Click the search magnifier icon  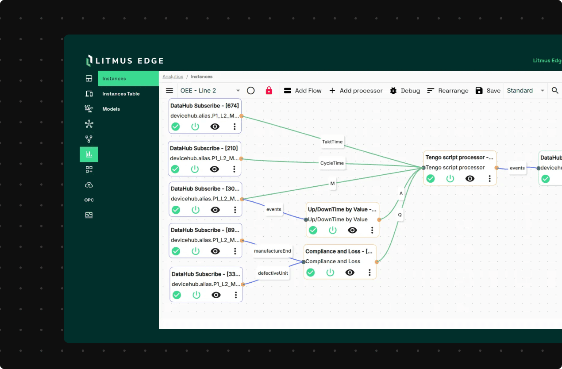pyautogui.click(x=555, y=91)
